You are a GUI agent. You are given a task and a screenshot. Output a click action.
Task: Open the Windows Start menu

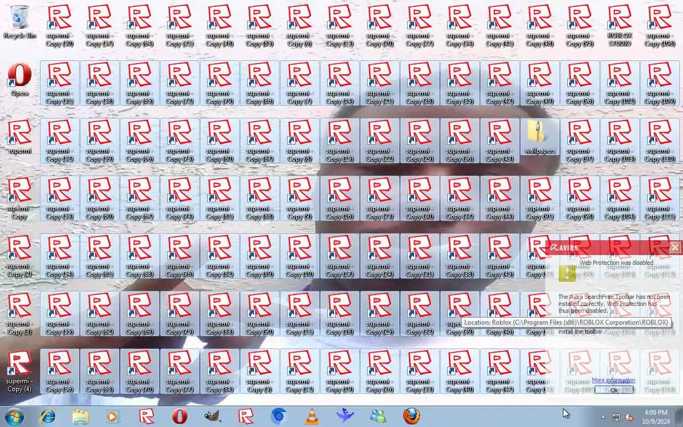click(x=14, y=416)
